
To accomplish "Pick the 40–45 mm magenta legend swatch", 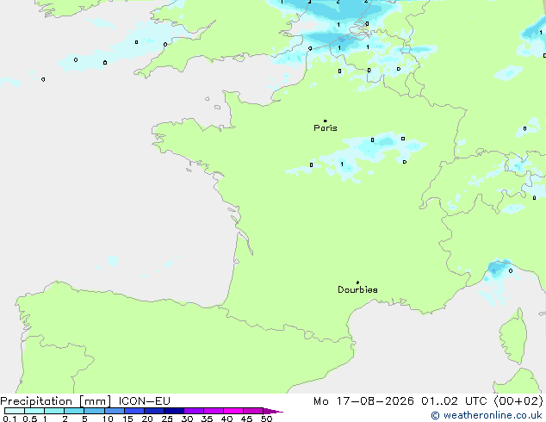I will click(233, 411).
